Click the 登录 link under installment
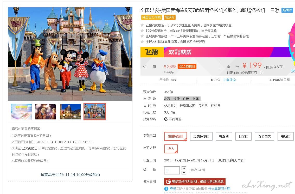Screen dimensions: 295x194 173,189
